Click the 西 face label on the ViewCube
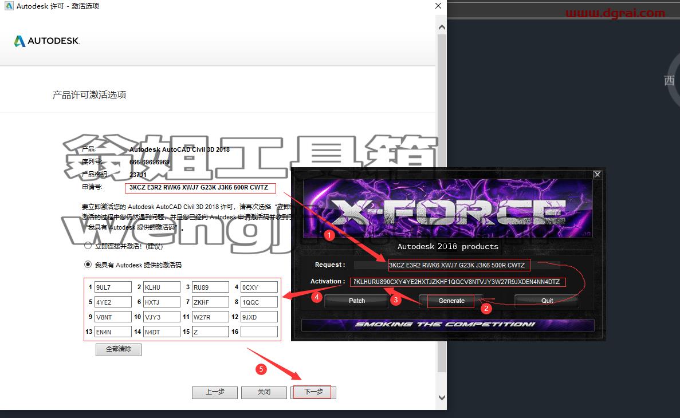This screenshot has height=418, width=680. (669, 80)
